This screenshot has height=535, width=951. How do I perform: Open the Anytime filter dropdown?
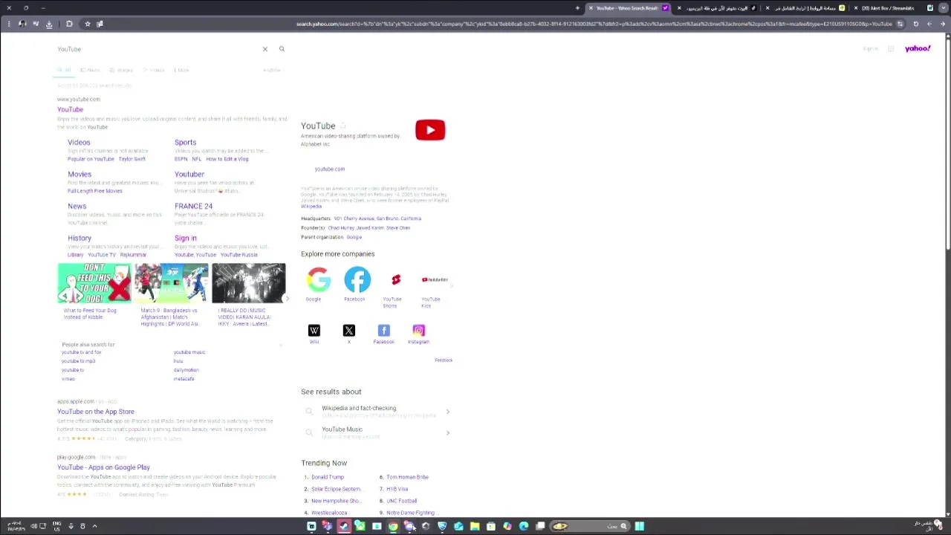273,70
